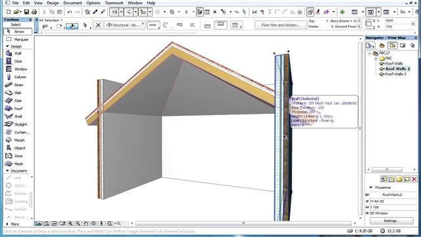Toggle the ruler grid button
This screenshot has height=237, width=421.
[143, 12]
